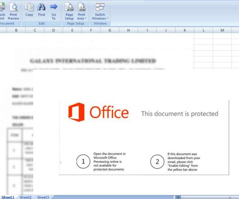This screenshot has height=199, width=239.
Task: Click the Office logo image
Action: click(98, 112)
